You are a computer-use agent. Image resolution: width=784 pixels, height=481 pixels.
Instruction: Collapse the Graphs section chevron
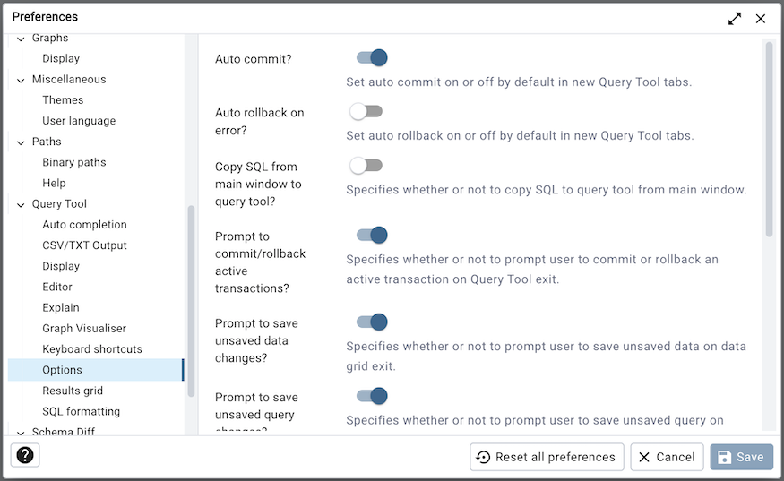[x=21, y=39]
